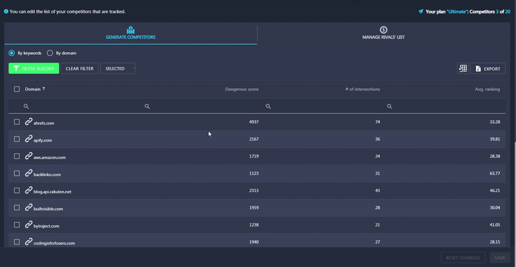Check the blog.api.rakuten.net row checkbox

[17, 190]
